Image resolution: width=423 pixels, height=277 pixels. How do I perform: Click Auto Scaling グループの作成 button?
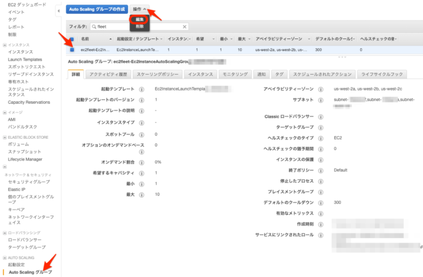[x=97, y=9]
